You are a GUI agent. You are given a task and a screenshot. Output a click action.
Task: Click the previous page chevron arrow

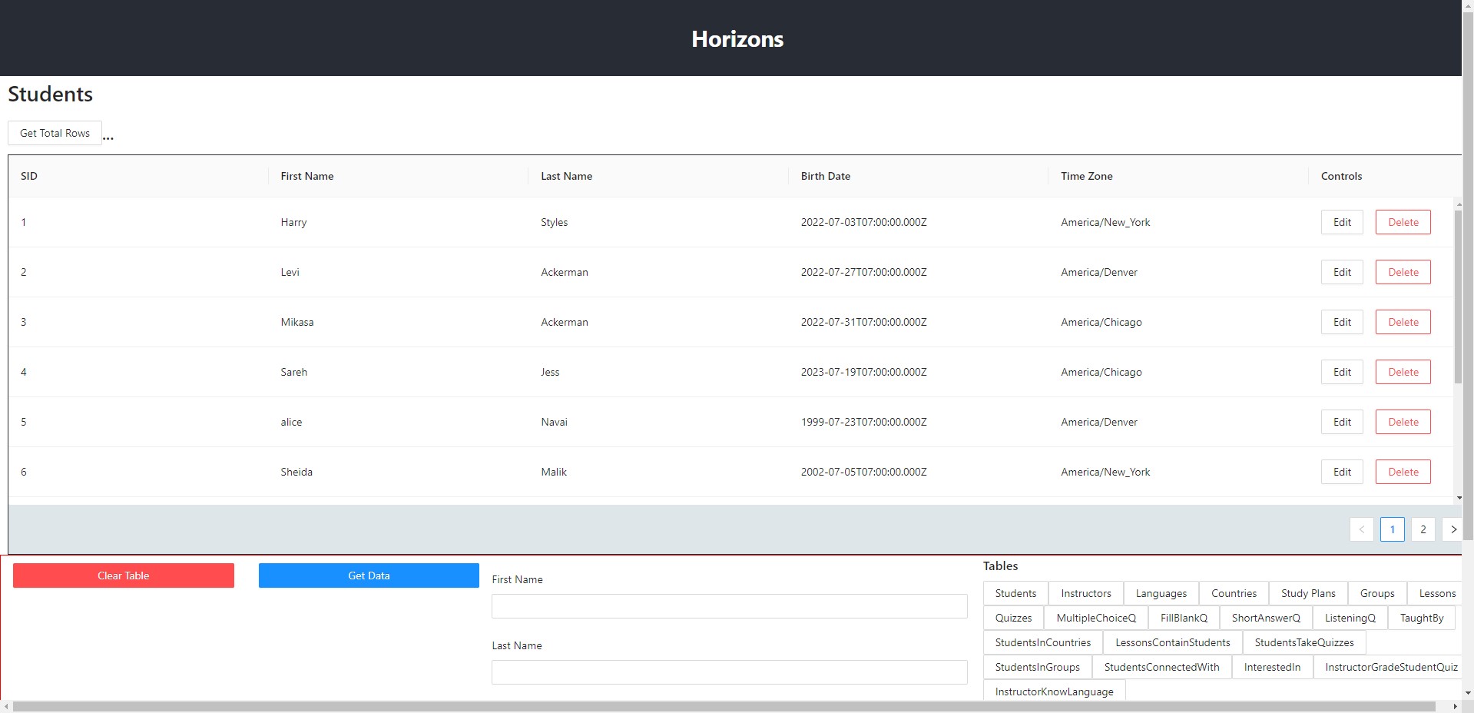coord(1361,529)
